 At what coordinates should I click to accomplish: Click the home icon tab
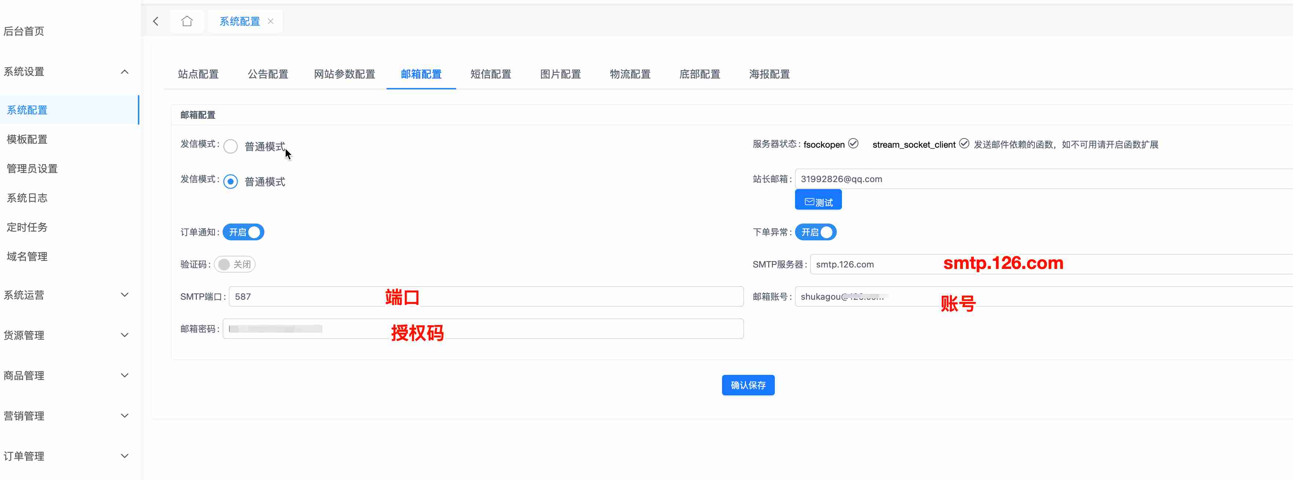point(187,21)
